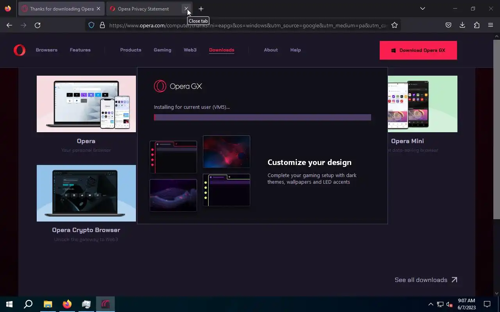Screen dimensions: 500x312
Task: Open the Web3 menu
Action: coord(190,50)
